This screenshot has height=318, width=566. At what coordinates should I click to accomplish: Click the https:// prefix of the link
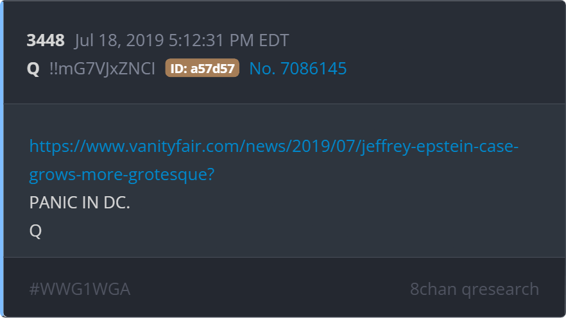pyautogui.click(x=57, y=146)
